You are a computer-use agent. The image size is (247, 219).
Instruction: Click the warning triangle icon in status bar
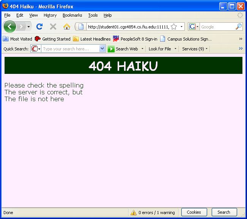click(x=134, y=213)
